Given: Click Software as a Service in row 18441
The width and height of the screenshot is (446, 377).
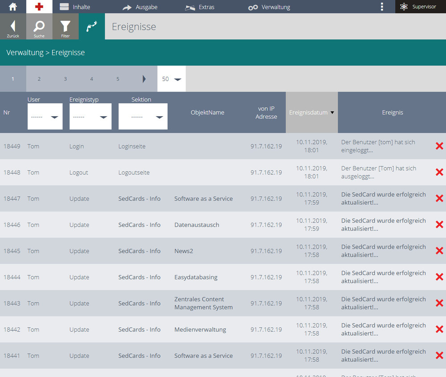Looking at the screenshot, I should (x=204, y=356).
